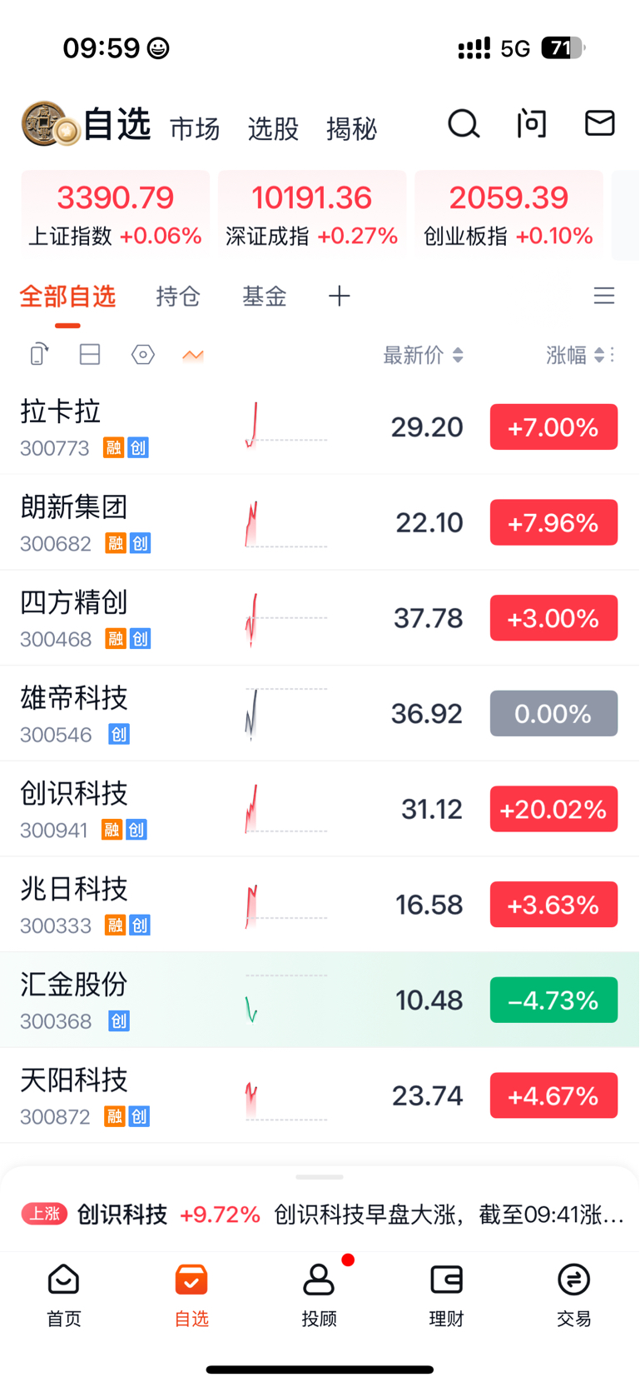
Task: Toggle the mini trend chart display icon
Action: pyautogui.click(x=193, y=356)
